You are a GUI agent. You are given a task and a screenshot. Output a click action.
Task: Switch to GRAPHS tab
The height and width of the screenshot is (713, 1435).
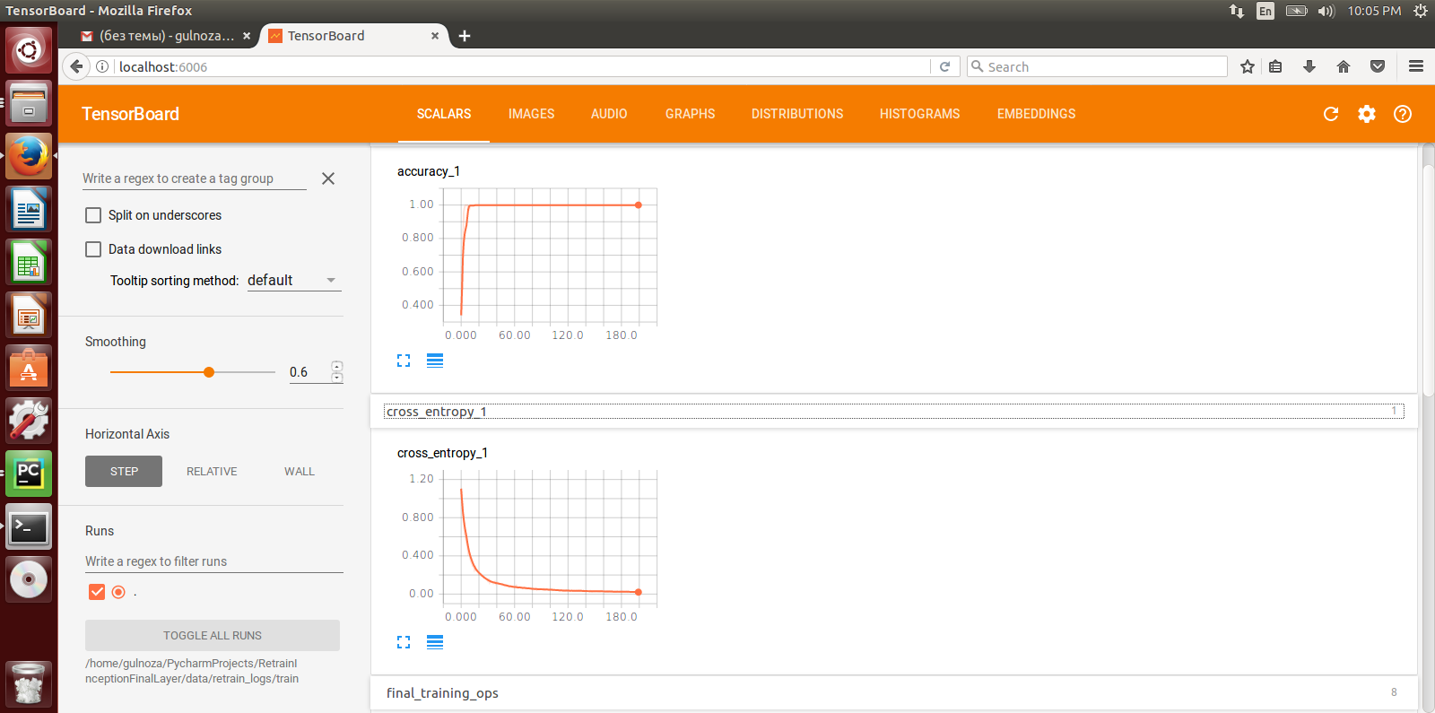point(691,114)
